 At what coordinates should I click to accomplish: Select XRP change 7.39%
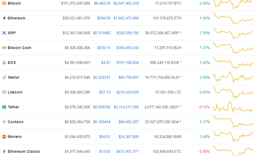coord(205,33)
